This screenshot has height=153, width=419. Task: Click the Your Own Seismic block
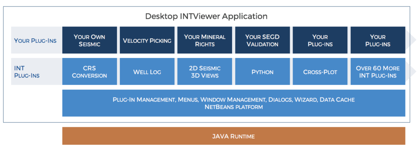[x=90, y=40]
